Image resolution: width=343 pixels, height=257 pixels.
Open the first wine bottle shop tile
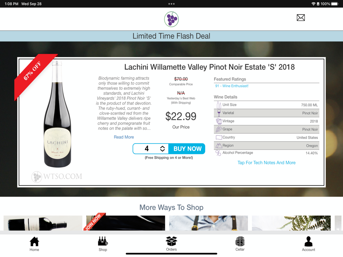pos(43,223)
